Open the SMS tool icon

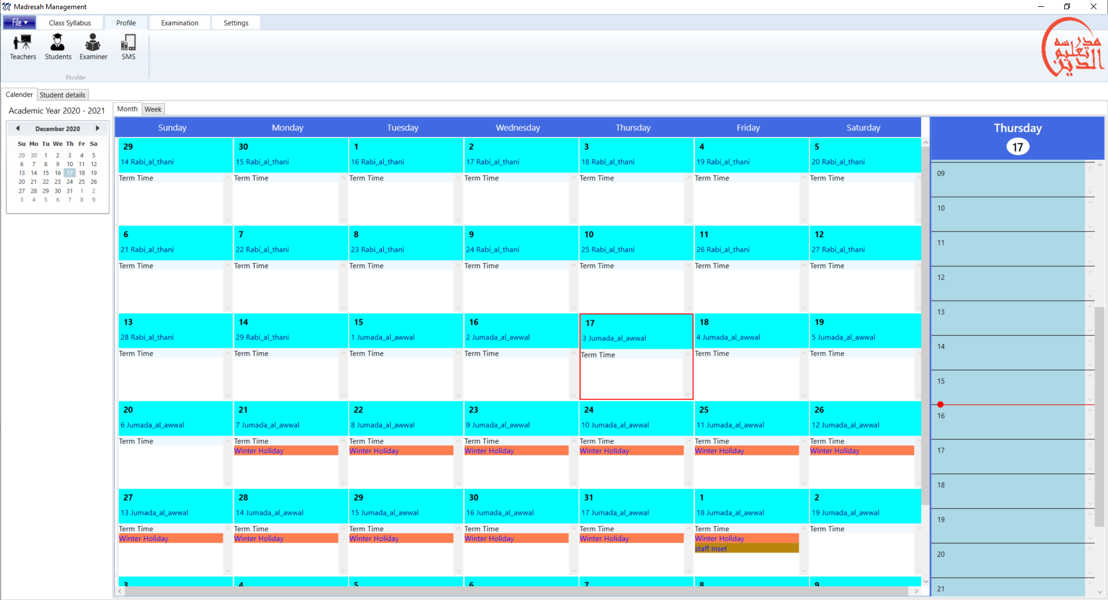click(x=128, y=47)
